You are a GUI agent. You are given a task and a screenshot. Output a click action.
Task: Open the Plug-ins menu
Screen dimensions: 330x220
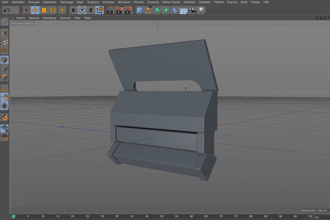click(232, 2)
